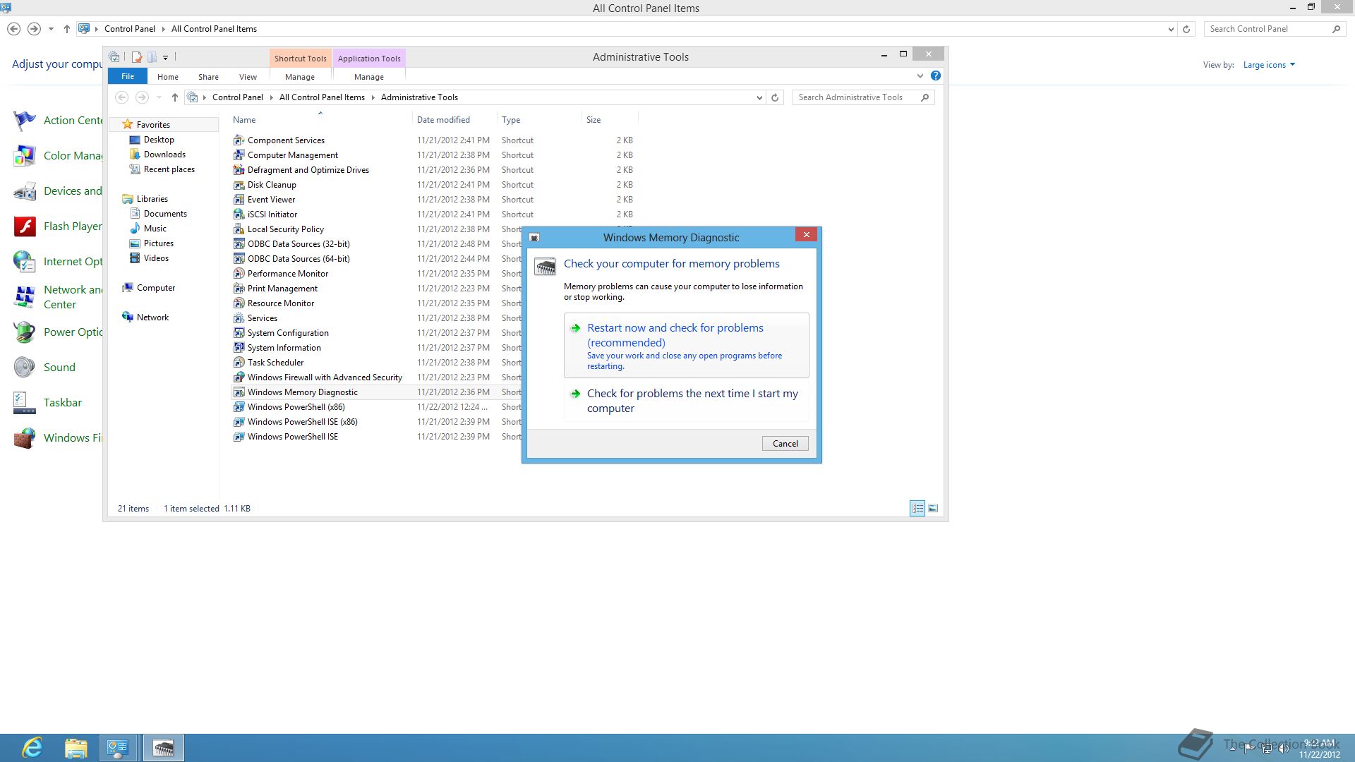This screenshot has width=1355, height=762.
Task: Switch to details view icon in status bar
Action: click(x=917, y=509)
